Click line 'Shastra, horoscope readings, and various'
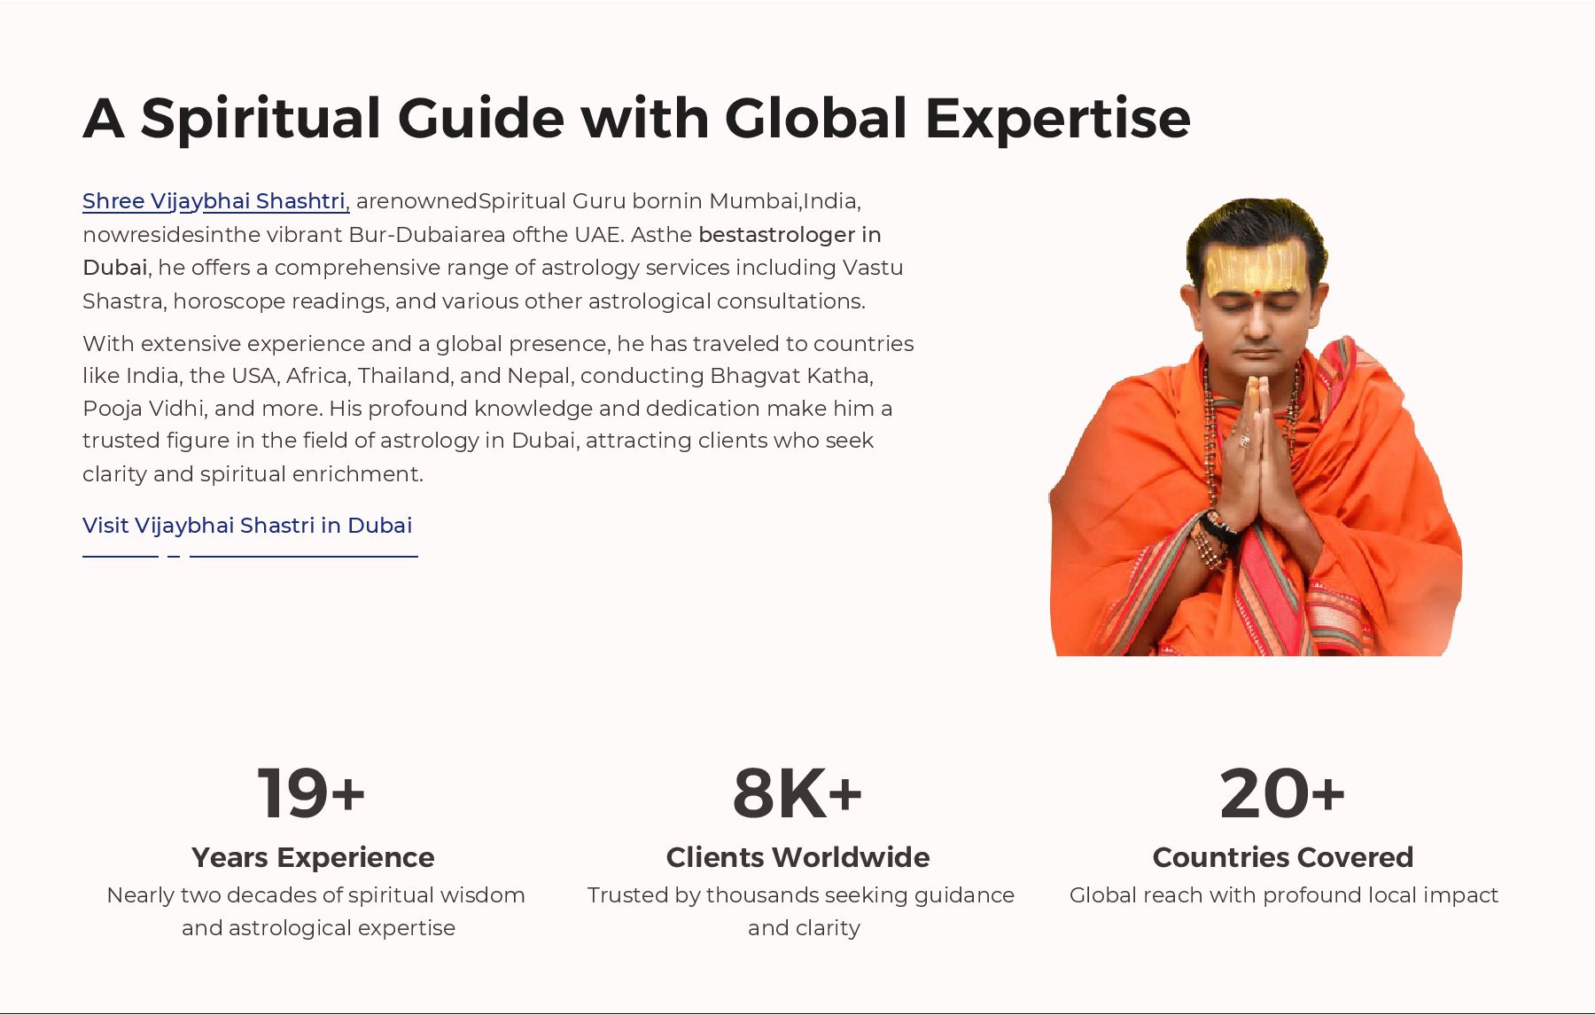 point(474,301)
